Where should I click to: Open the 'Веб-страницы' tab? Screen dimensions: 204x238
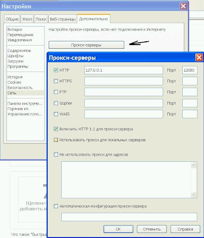[63, 19]
